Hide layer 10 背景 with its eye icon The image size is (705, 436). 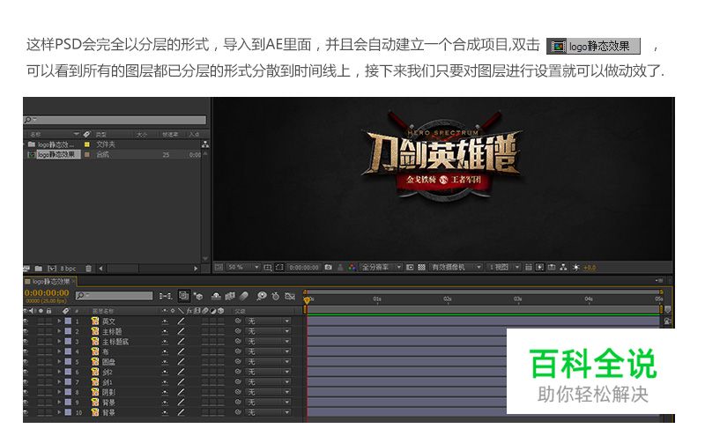tap(26, 412)
